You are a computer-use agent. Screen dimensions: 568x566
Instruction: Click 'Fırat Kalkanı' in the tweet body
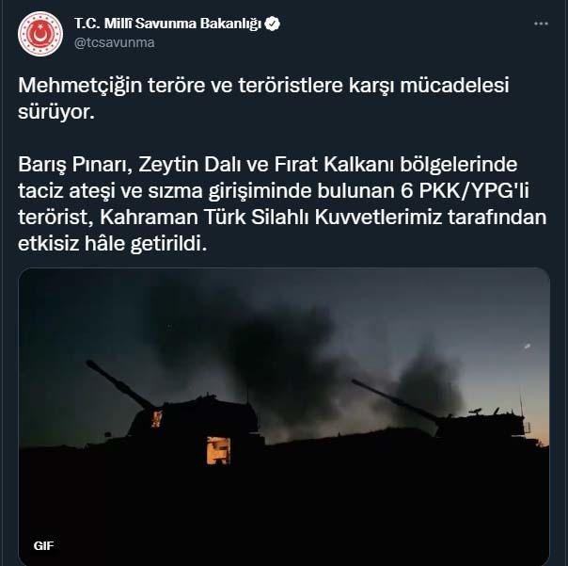[334, 165]
